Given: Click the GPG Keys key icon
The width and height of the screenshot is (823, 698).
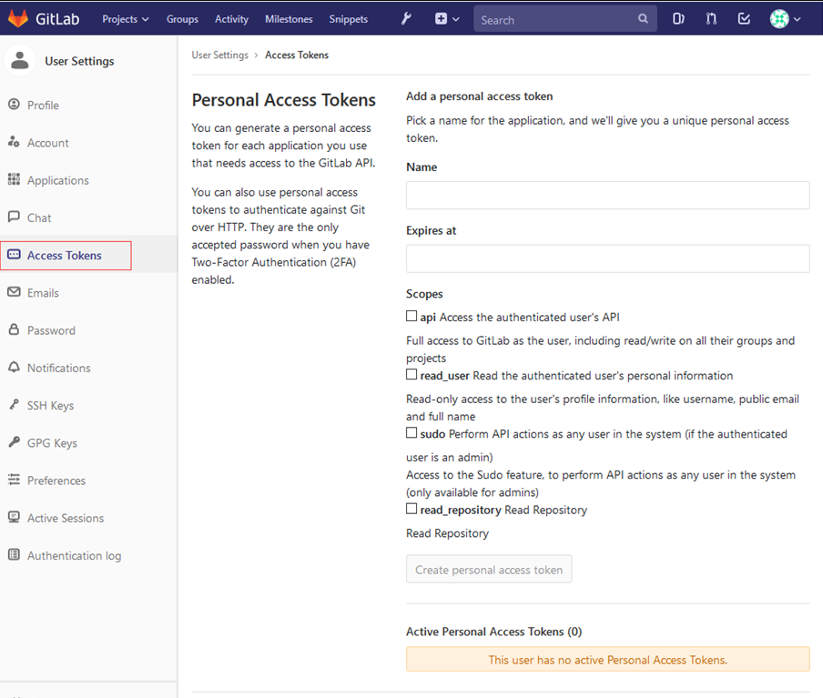Looking at the screenshot, I should point(15,442).
